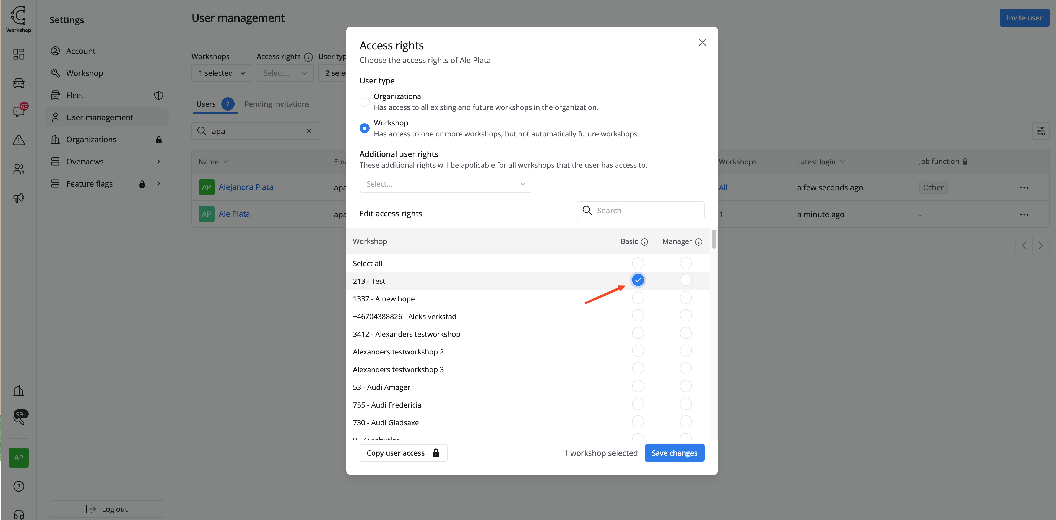Open the Additional user rights dropdown
1056x520 pixels.
click(445, 184)
